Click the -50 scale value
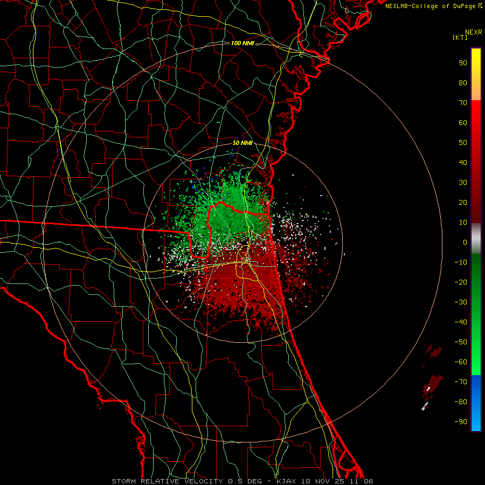 pos(461,342)
